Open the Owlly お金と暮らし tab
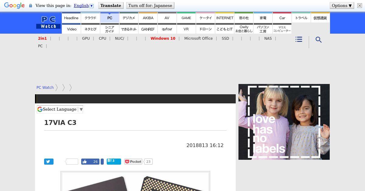The width and height of the screenshot is (365, 191). coord(244,29)
